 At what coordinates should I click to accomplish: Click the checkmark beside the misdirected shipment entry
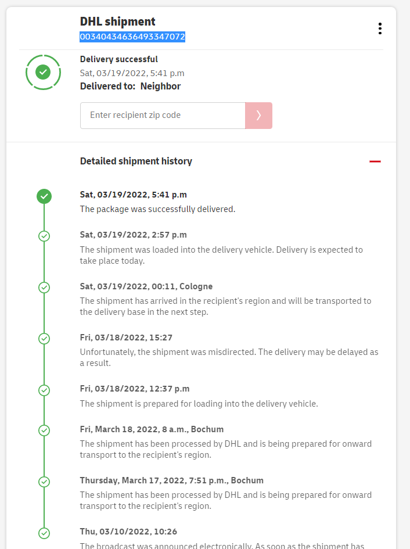click(44, 339)
